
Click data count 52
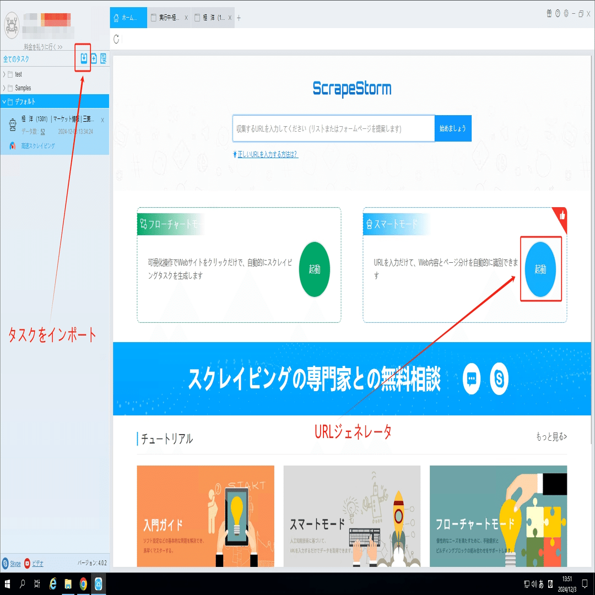tap(42, 132)
